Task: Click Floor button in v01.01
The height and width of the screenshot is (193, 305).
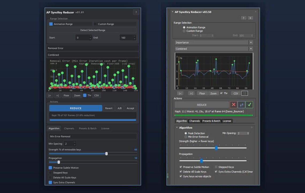Action: tap(66, 95)
